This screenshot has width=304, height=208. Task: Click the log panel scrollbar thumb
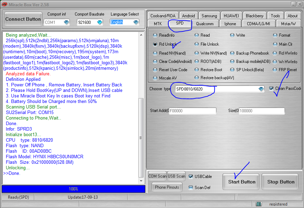(141, 138)
